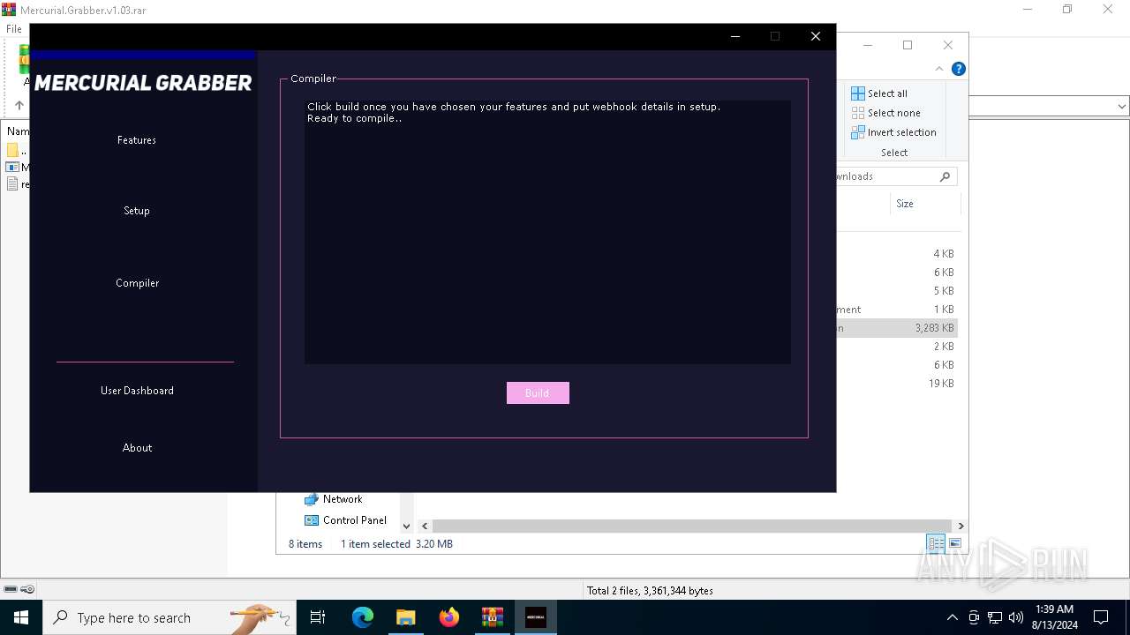Maximize the Explorer window behind
Screen dimensions: 1130x635
click(908, 45)
